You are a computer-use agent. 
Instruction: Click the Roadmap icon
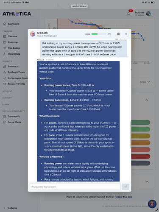pos(5,42)
